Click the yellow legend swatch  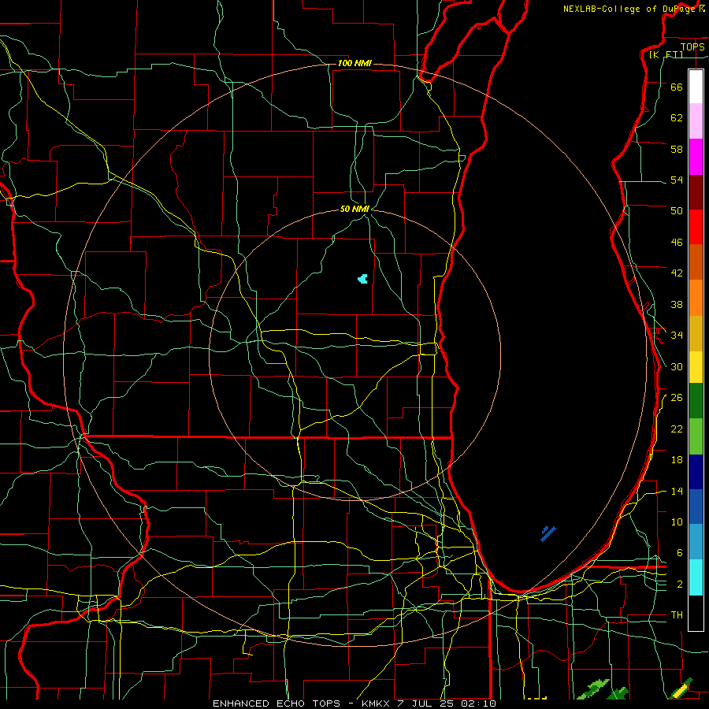(x=696, y=367)
